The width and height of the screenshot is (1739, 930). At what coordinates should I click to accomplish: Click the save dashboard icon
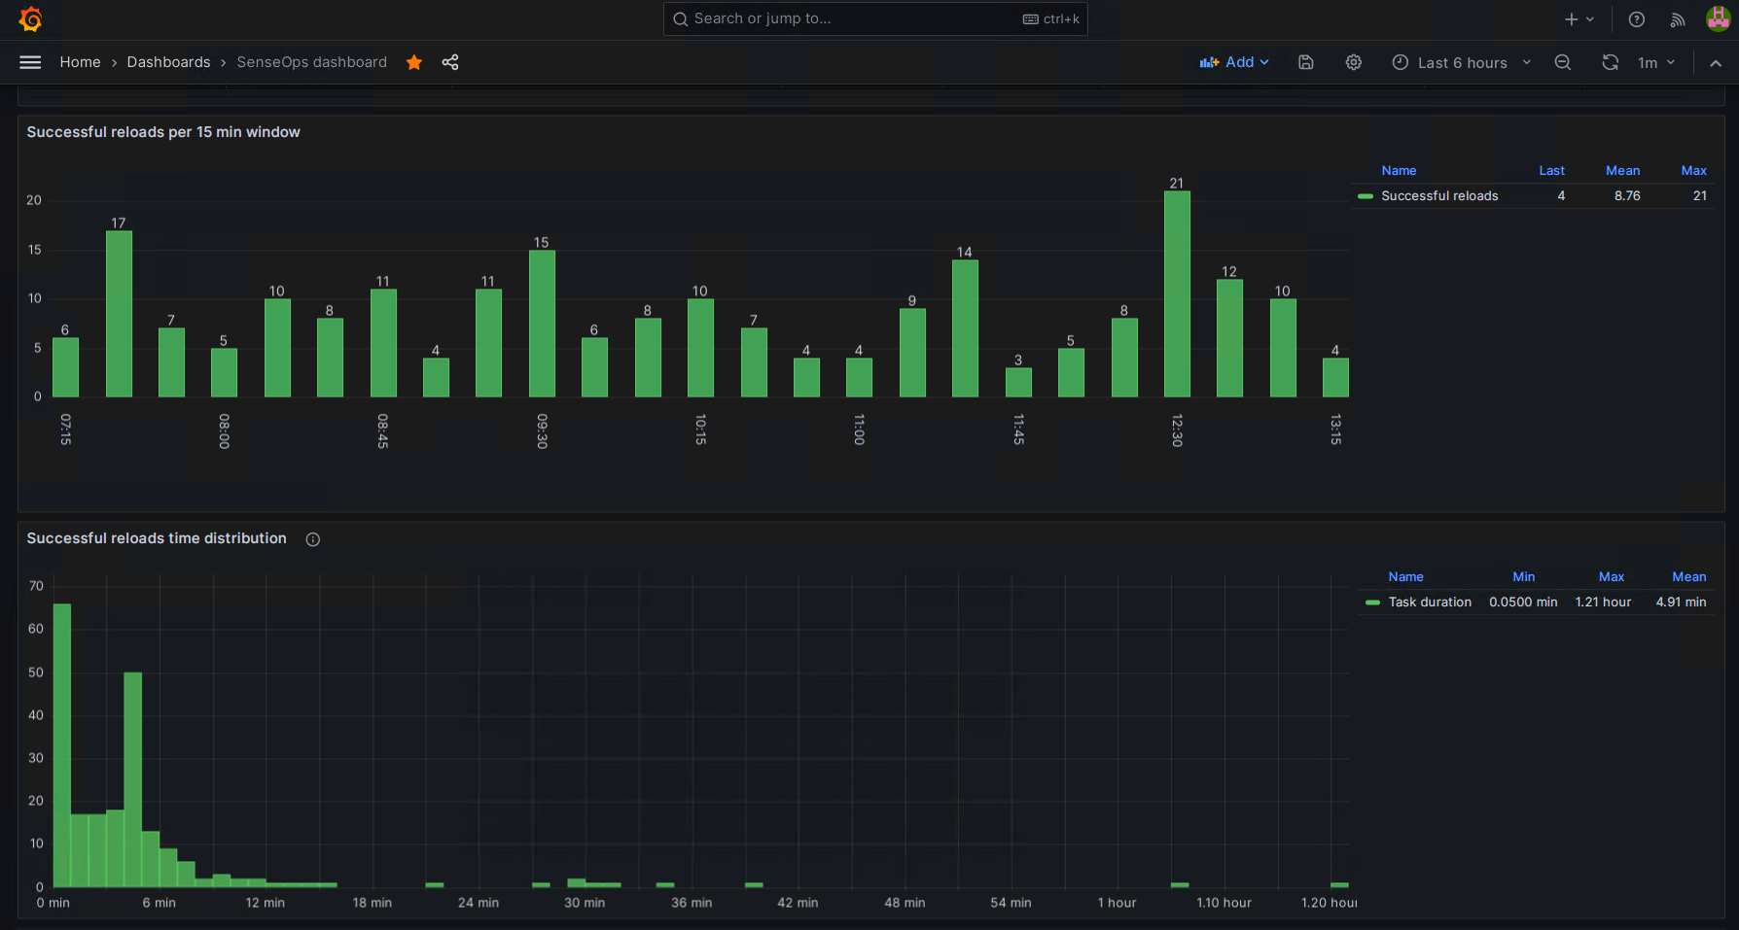pyautogui.click(x=1306, y=62)
